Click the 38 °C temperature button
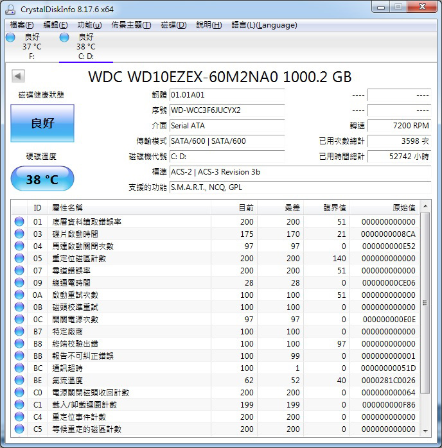Viewport: 442px width, 448px height. 42,179
